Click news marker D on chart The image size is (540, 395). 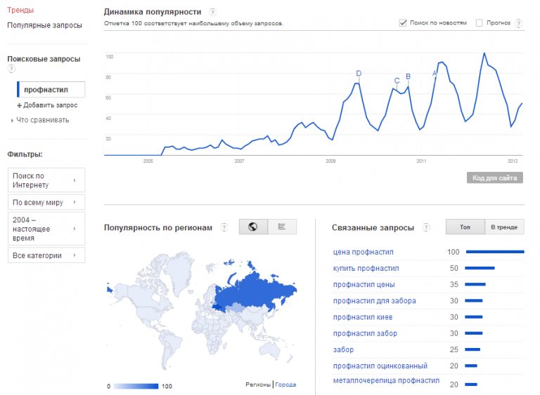pyautogui.click(x=359, y=73)
